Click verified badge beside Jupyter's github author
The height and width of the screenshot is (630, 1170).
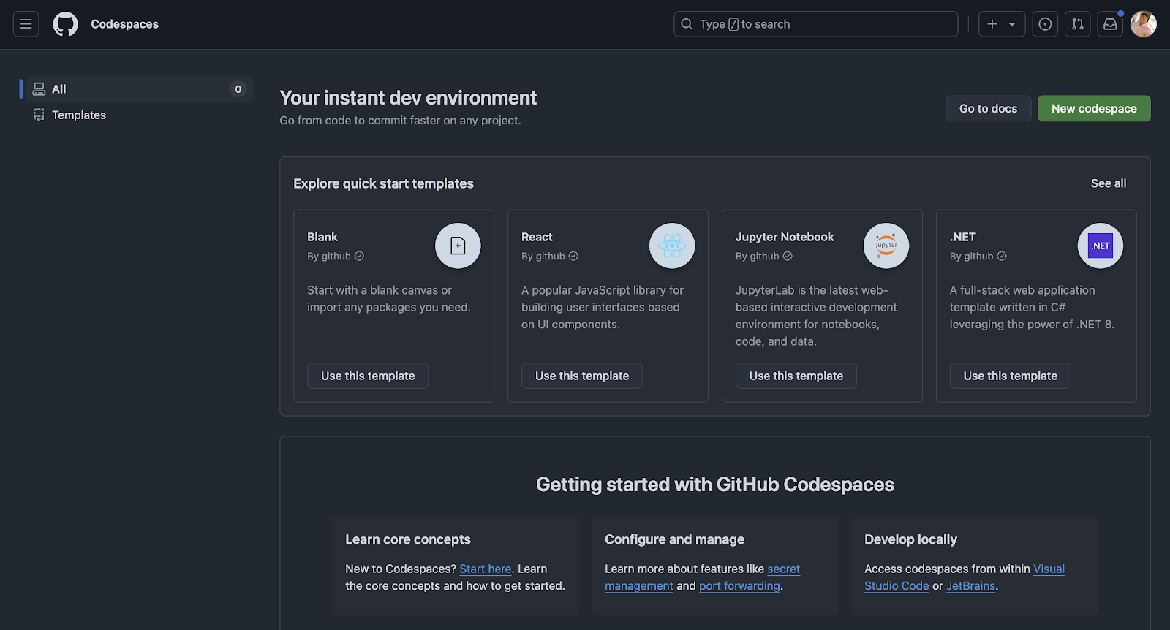tap(788, 256)
